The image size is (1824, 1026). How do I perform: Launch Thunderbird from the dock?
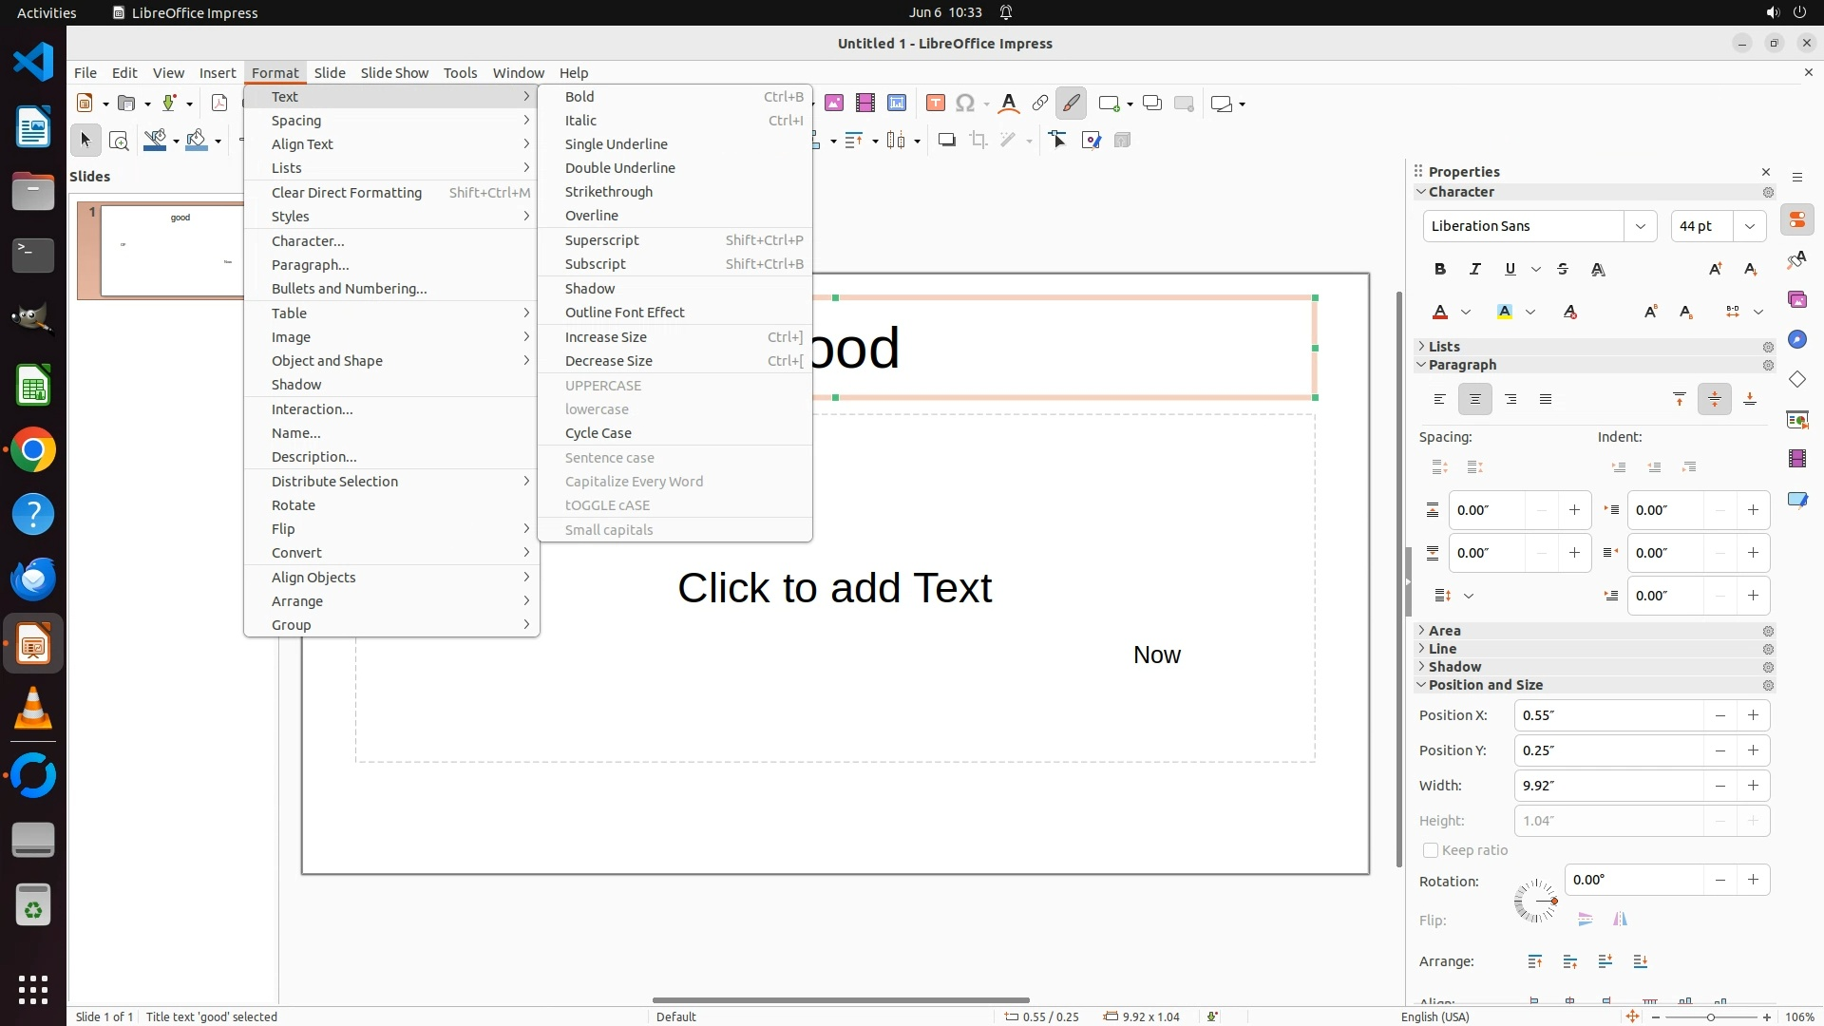33,578
